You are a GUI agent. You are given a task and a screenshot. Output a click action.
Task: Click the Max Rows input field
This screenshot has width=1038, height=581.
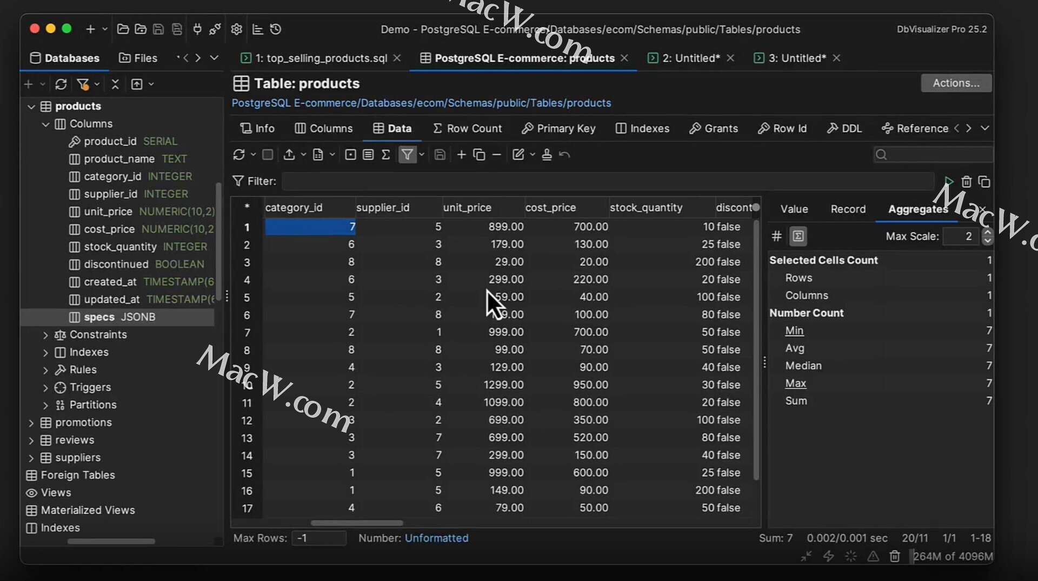pyautogui.click(x=319, y=538)
